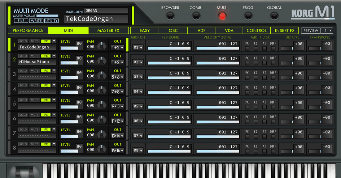Toggle IFX button on part 5

click(x=46, y=100)
